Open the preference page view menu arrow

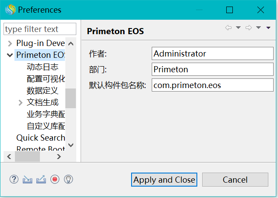tap(268, 28)
